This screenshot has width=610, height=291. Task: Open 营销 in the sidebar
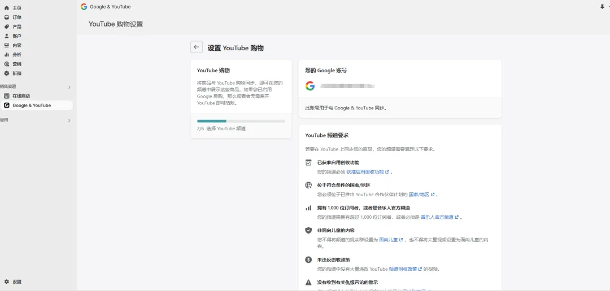coord(17,64)
